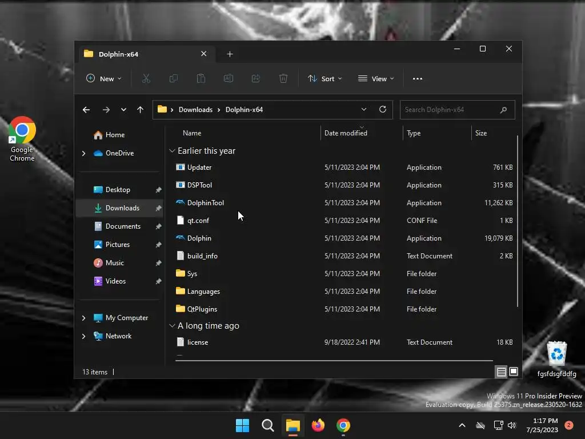Open the See more three-dots menu
Viewport: 585px width, 439px height.
418,78
